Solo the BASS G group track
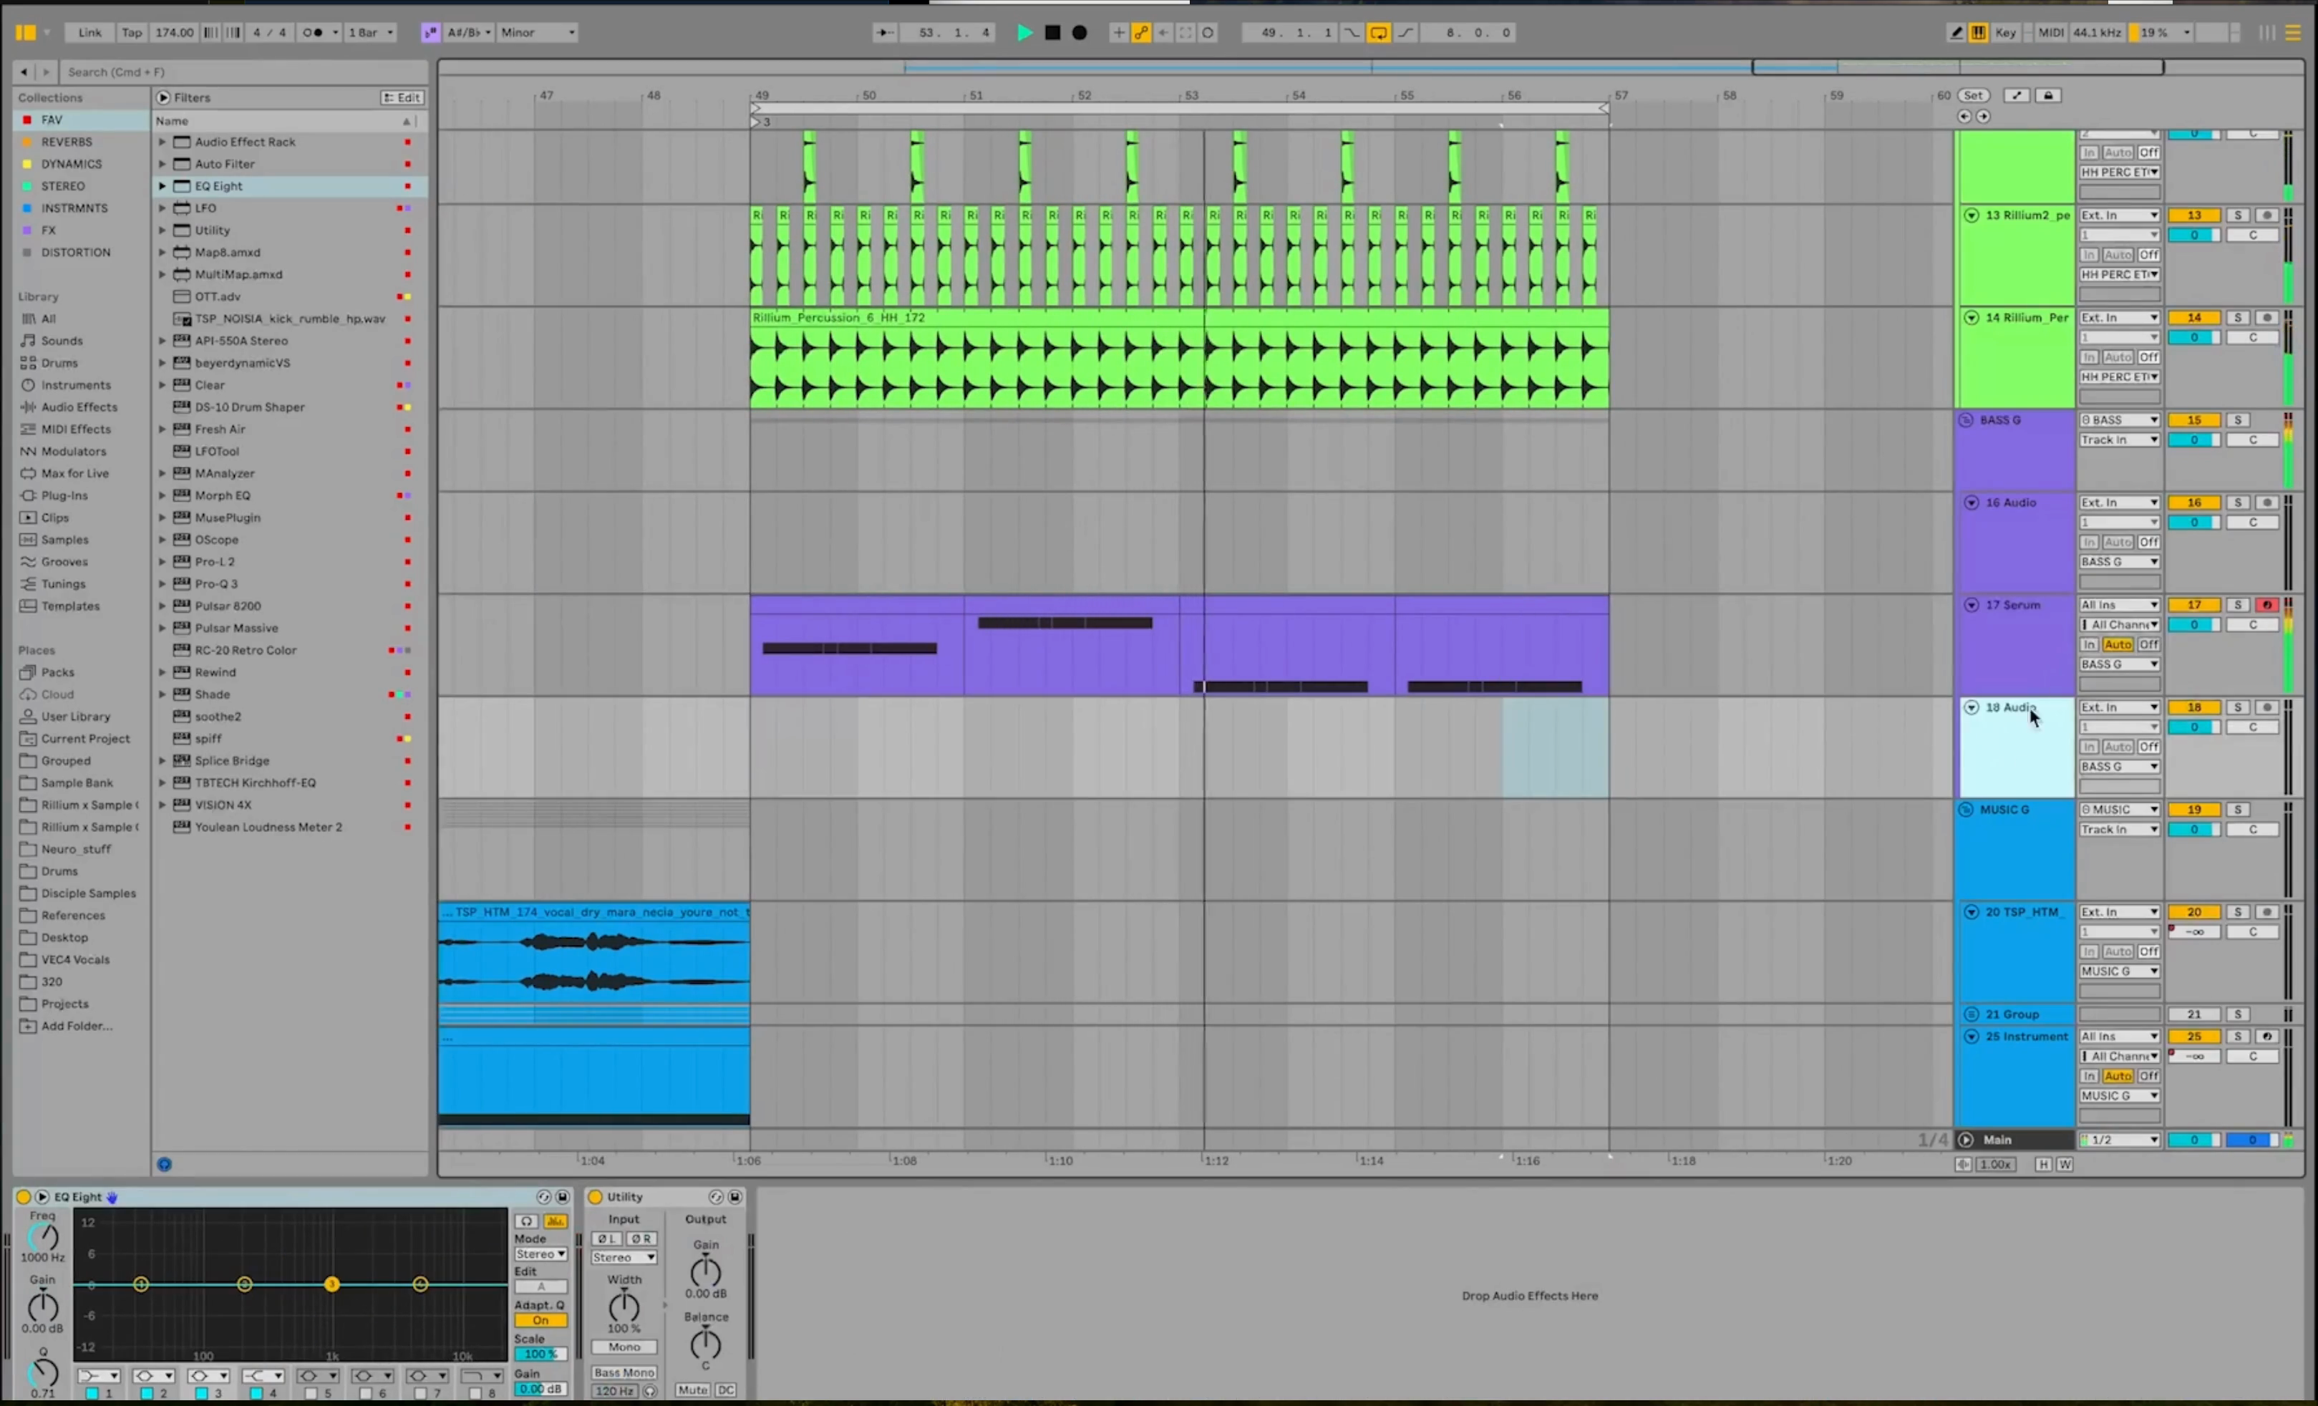This screenshot has width=2318, height=1406. [2238, 420]
